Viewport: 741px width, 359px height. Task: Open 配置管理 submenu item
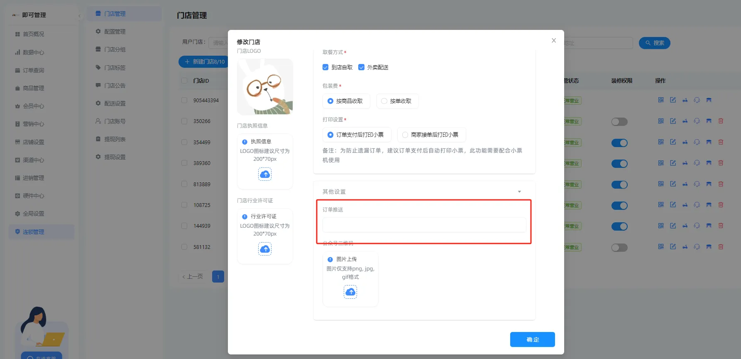point(115,32)
